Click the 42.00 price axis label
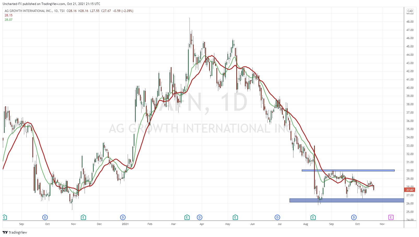Viewport: 419px width, 237px height. (x=410, y=71)
